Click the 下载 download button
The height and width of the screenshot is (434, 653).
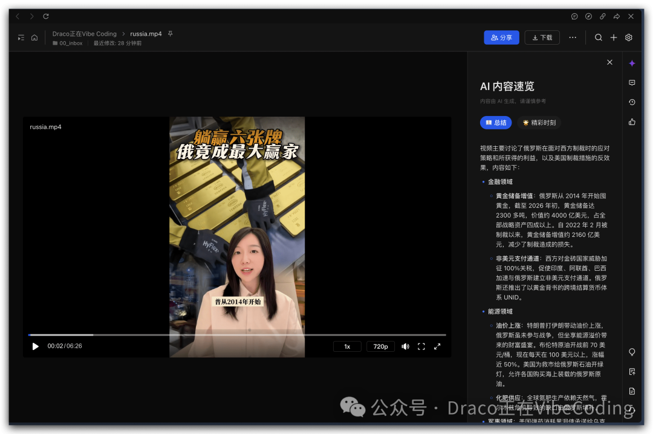[x=542, y=37]
